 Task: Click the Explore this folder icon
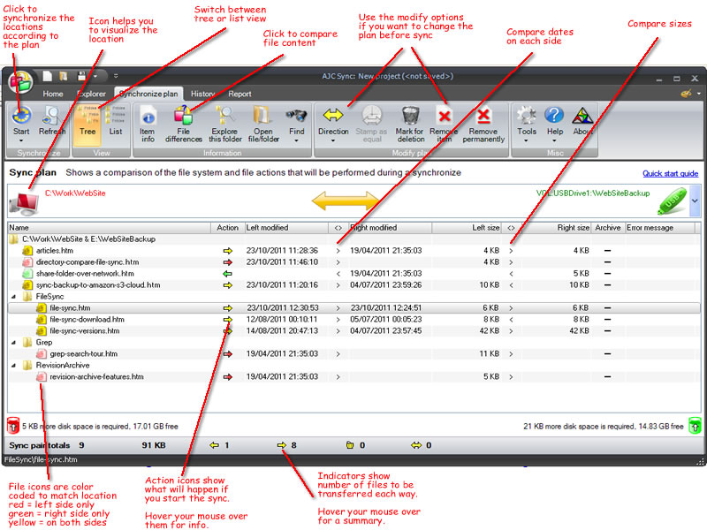pyautogui.click(x=225, y=116)
